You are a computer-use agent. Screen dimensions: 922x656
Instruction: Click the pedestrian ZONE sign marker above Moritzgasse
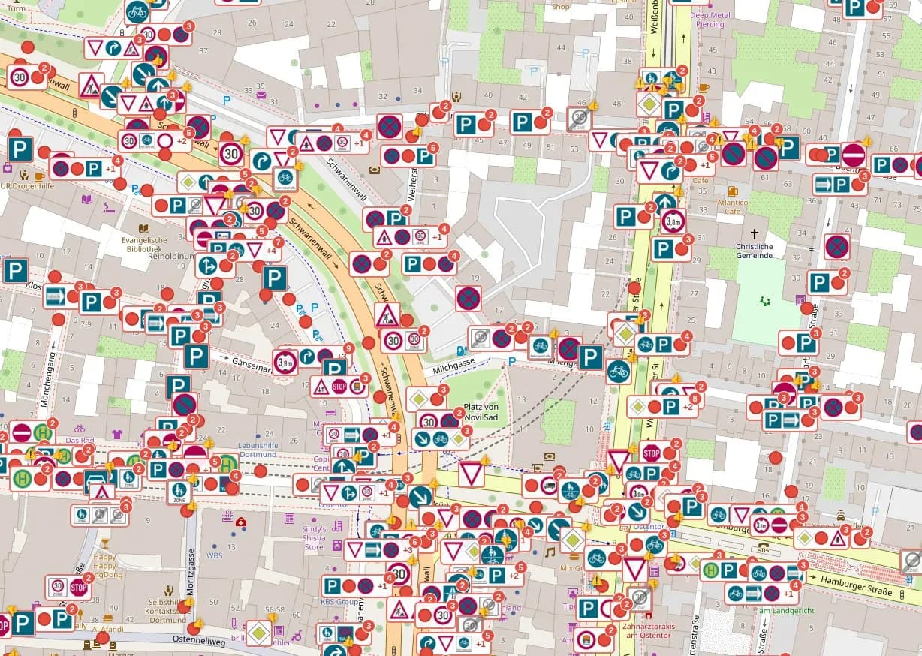(179, 493)
